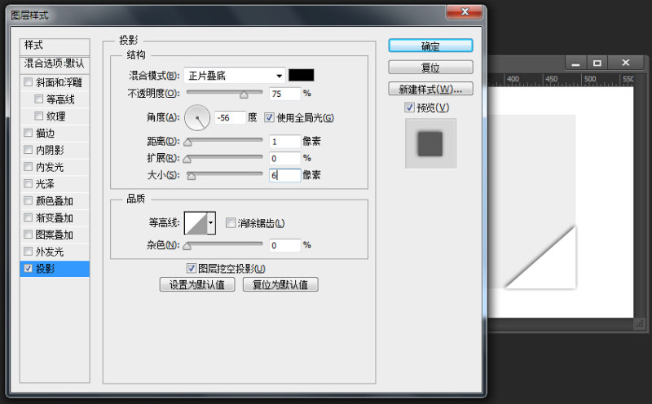This screenshot has width=652, height=404.
Task: Click the style preview thumbnail
Action: (x=430, y=143)
